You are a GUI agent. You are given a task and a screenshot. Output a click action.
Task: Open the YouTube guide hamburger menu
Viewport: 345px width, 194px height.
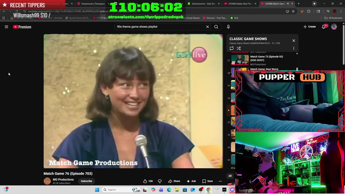[6, 27]
